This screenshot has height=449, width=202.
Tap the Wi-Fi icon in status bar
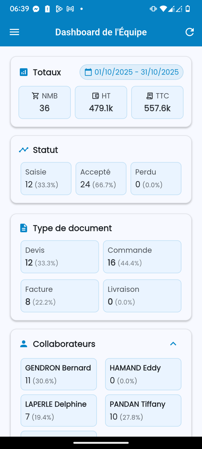point(163,9)
